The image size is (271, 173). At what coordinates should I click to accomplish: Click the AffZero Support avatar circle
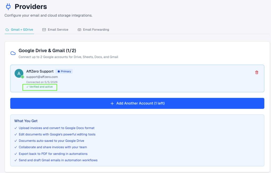[19, 73]
